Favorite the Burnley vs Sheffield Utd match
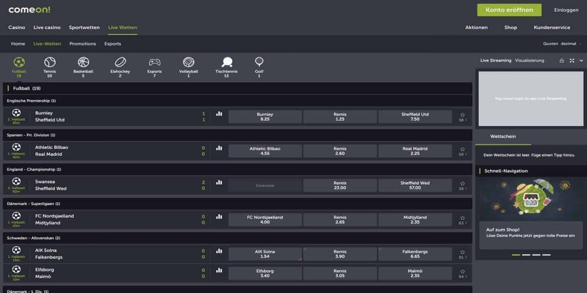The image size is (587, 293). tap(462, 115)
